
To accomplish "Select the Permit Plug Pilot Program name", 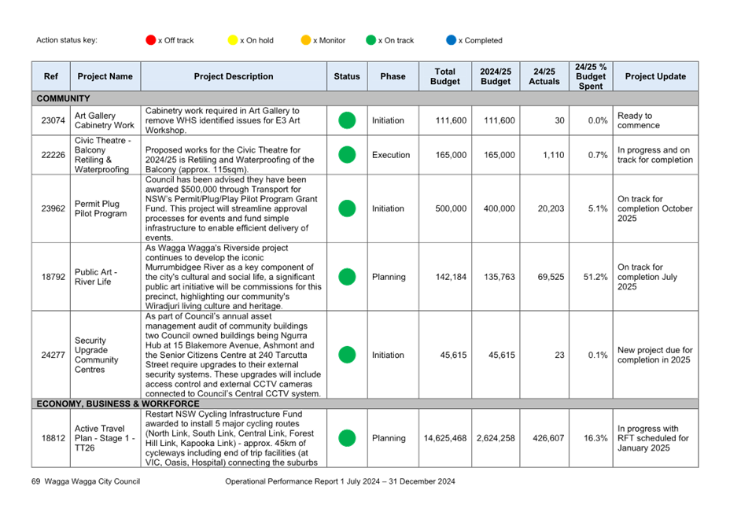I will click(x=101, y=208).
